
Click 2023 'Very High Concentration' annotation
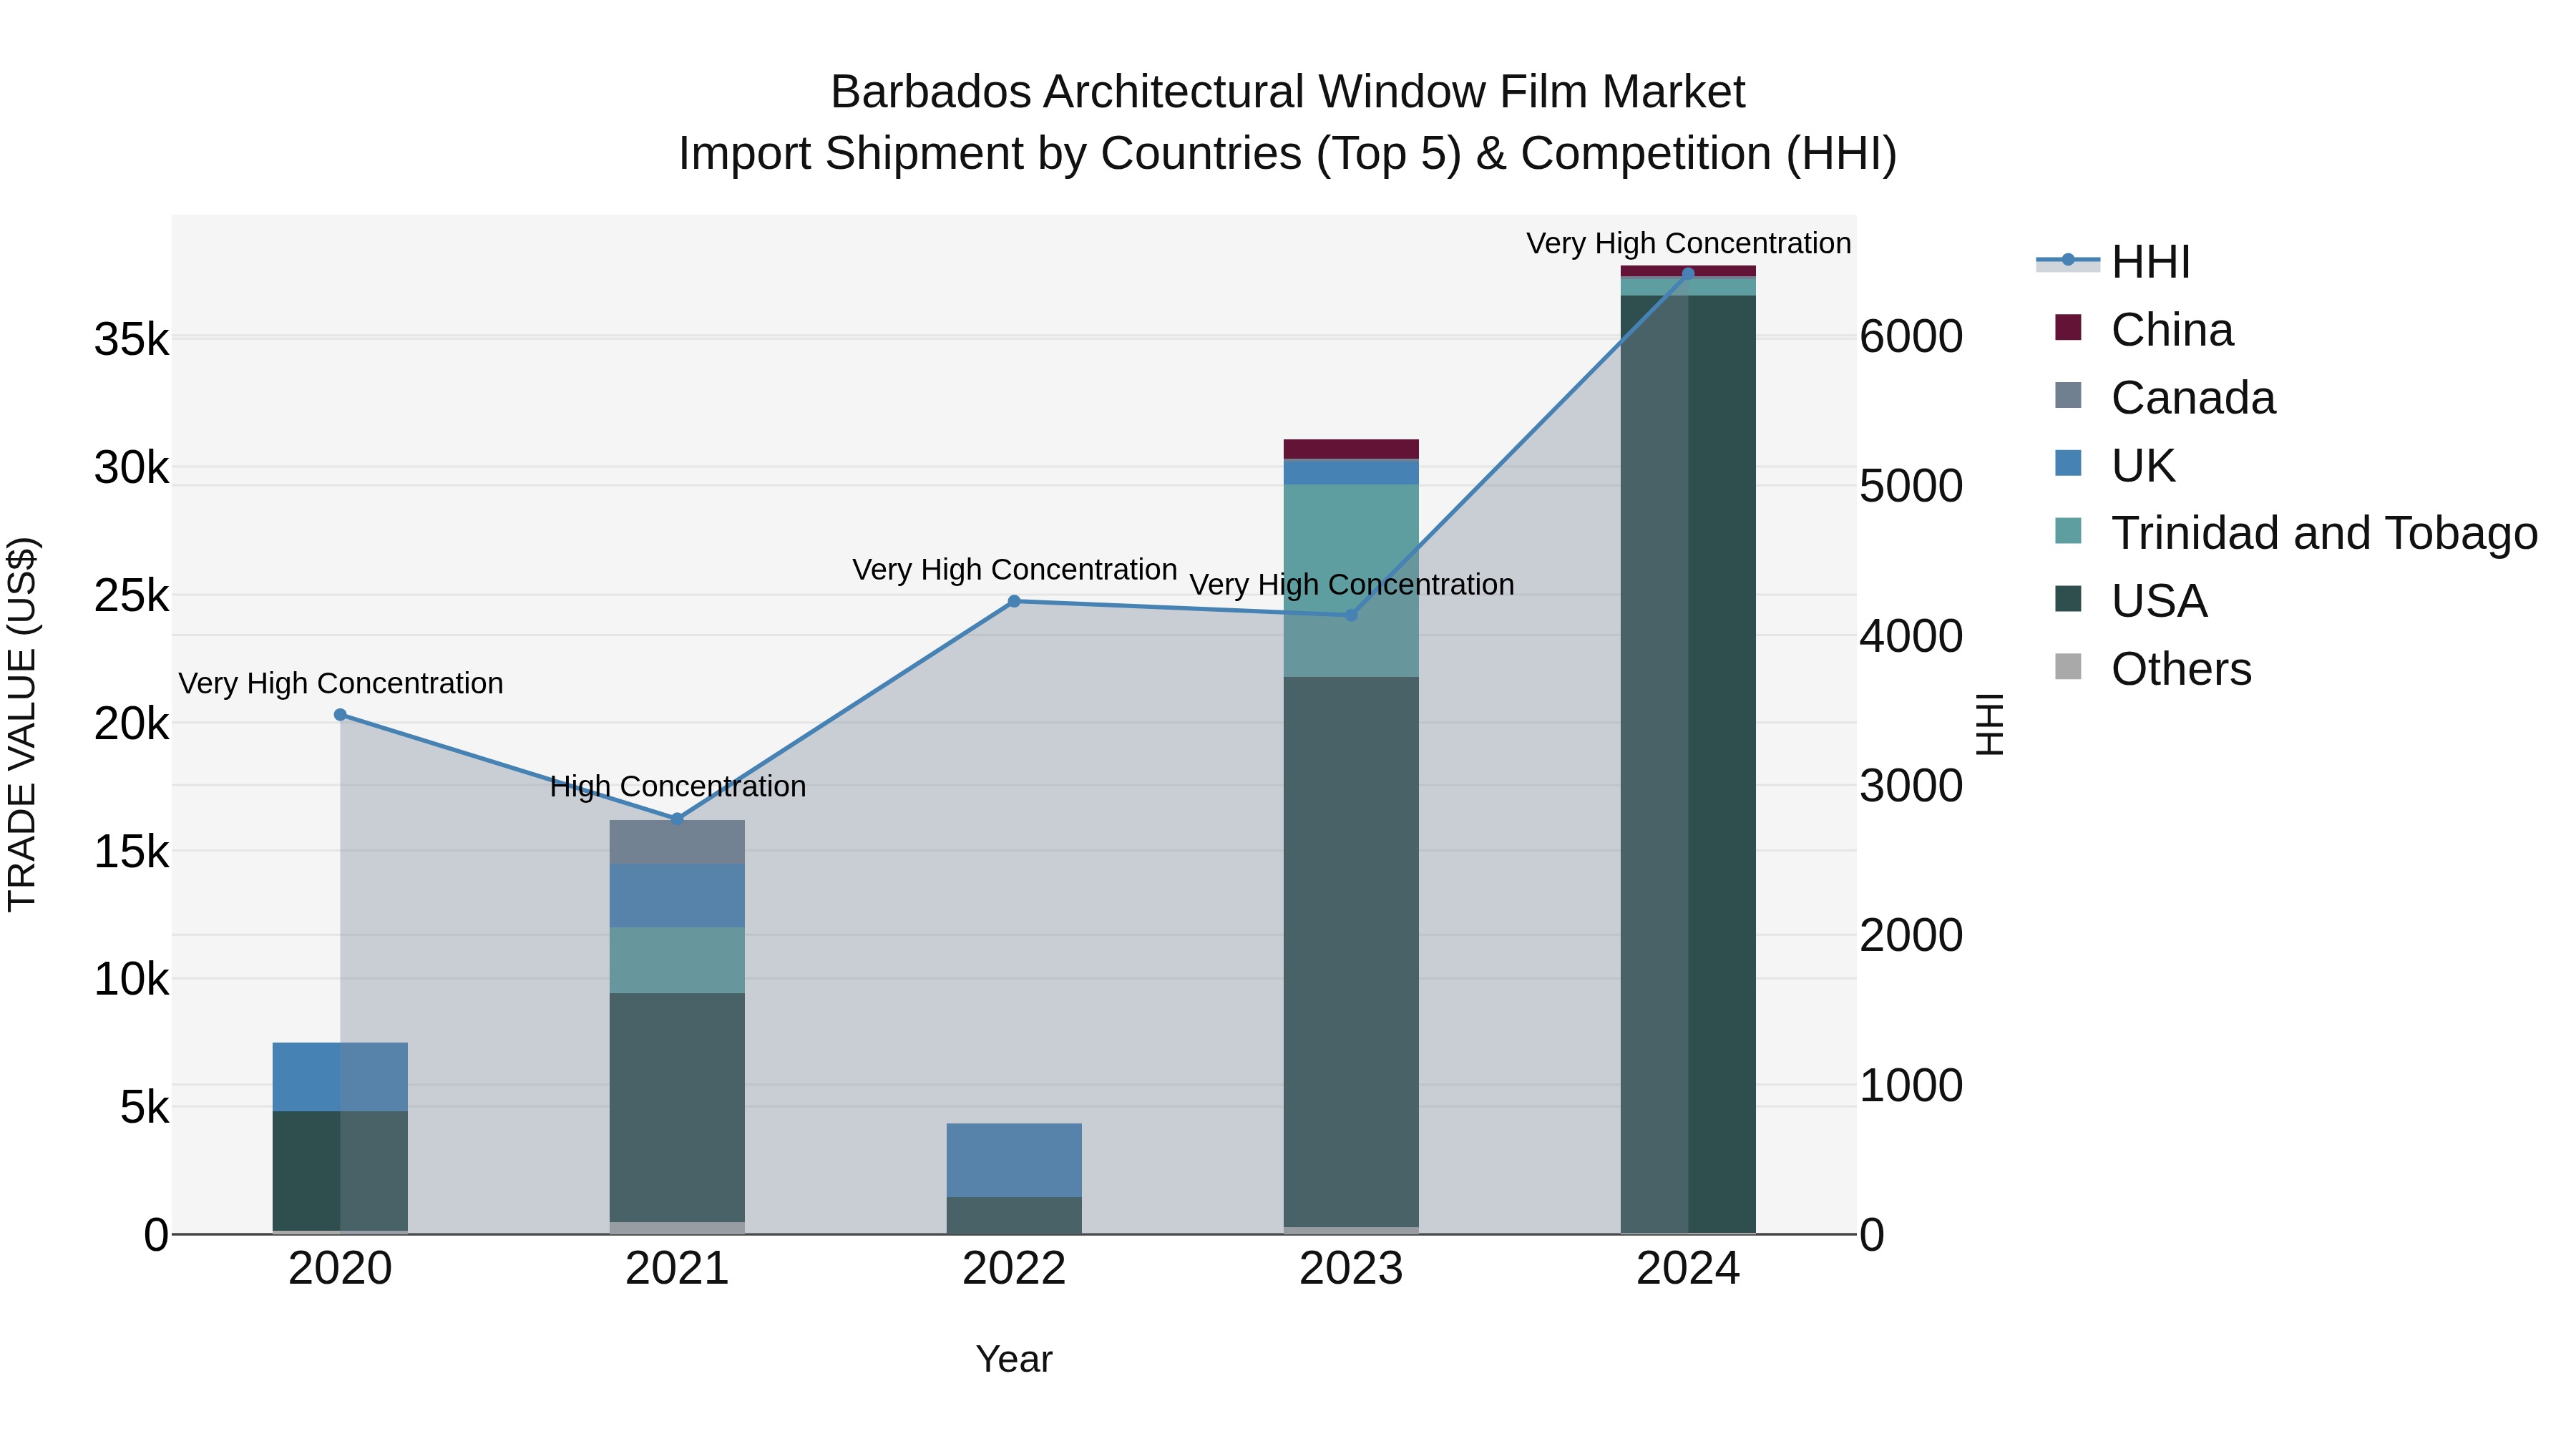point(1352,585)
